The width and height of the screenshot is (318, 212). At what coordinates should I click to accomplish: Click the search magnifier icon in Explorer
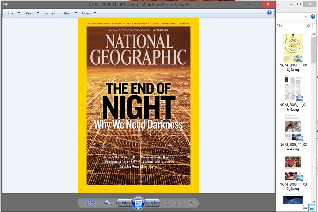click(x=308, y=26)
